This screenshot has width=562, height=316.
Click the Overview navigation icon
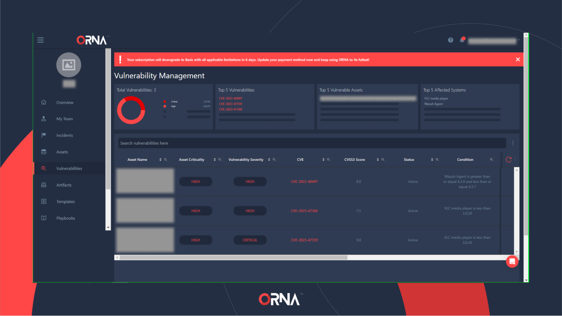pyautogui.click(x=44, y=102)
